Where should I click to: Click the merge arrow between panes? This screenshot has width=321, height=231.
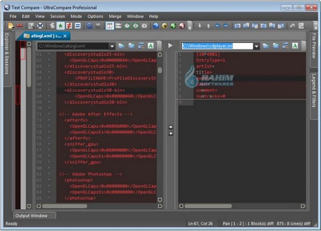click(x=171, y=127)
